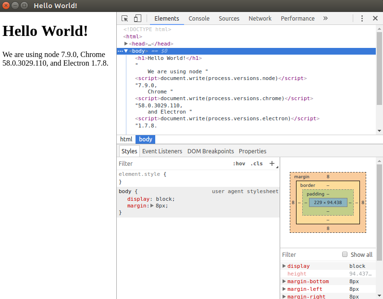The image size is (383, 299).
Task: Expand the head element node
Action: coord(126,44)
